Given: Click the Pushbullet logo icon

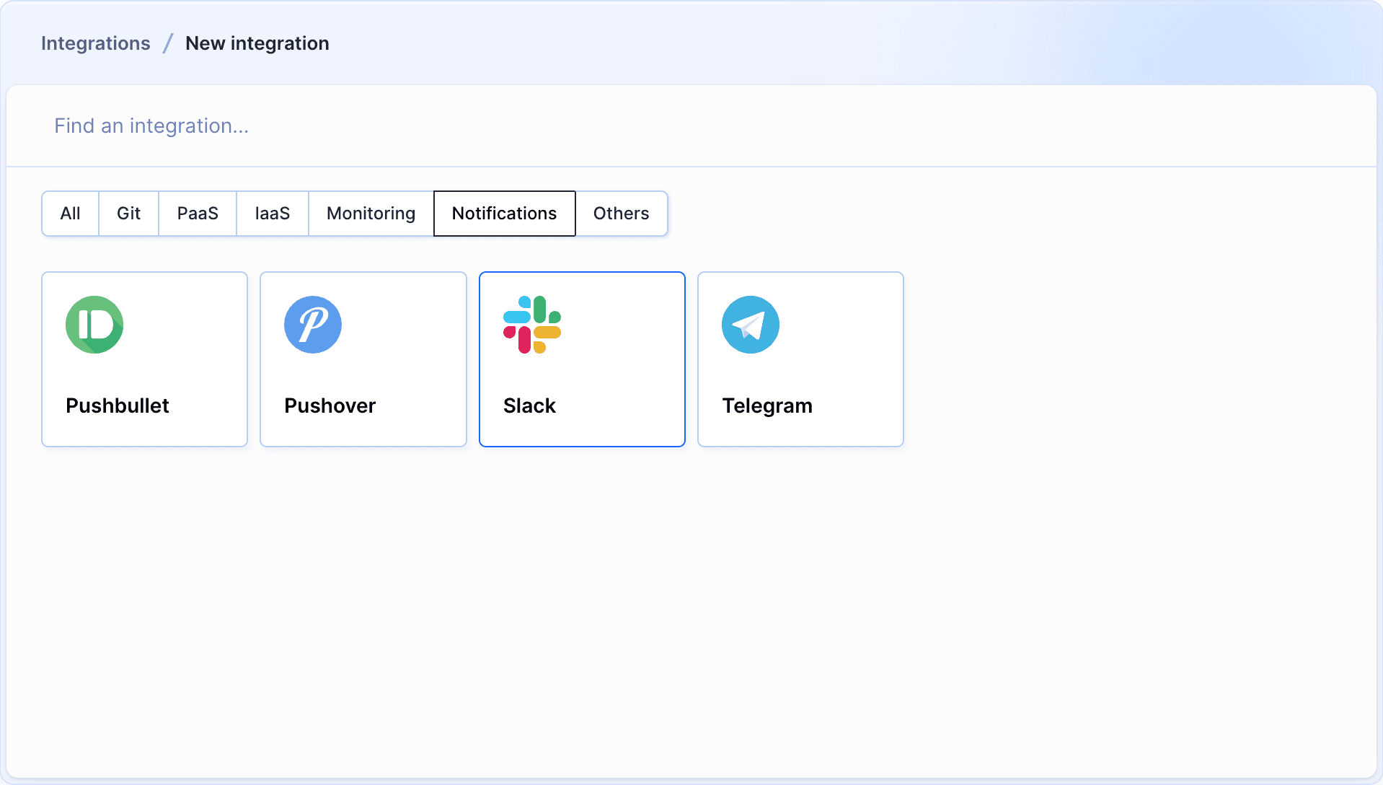Looking at the screenshot, I should [x=94, y=325].
